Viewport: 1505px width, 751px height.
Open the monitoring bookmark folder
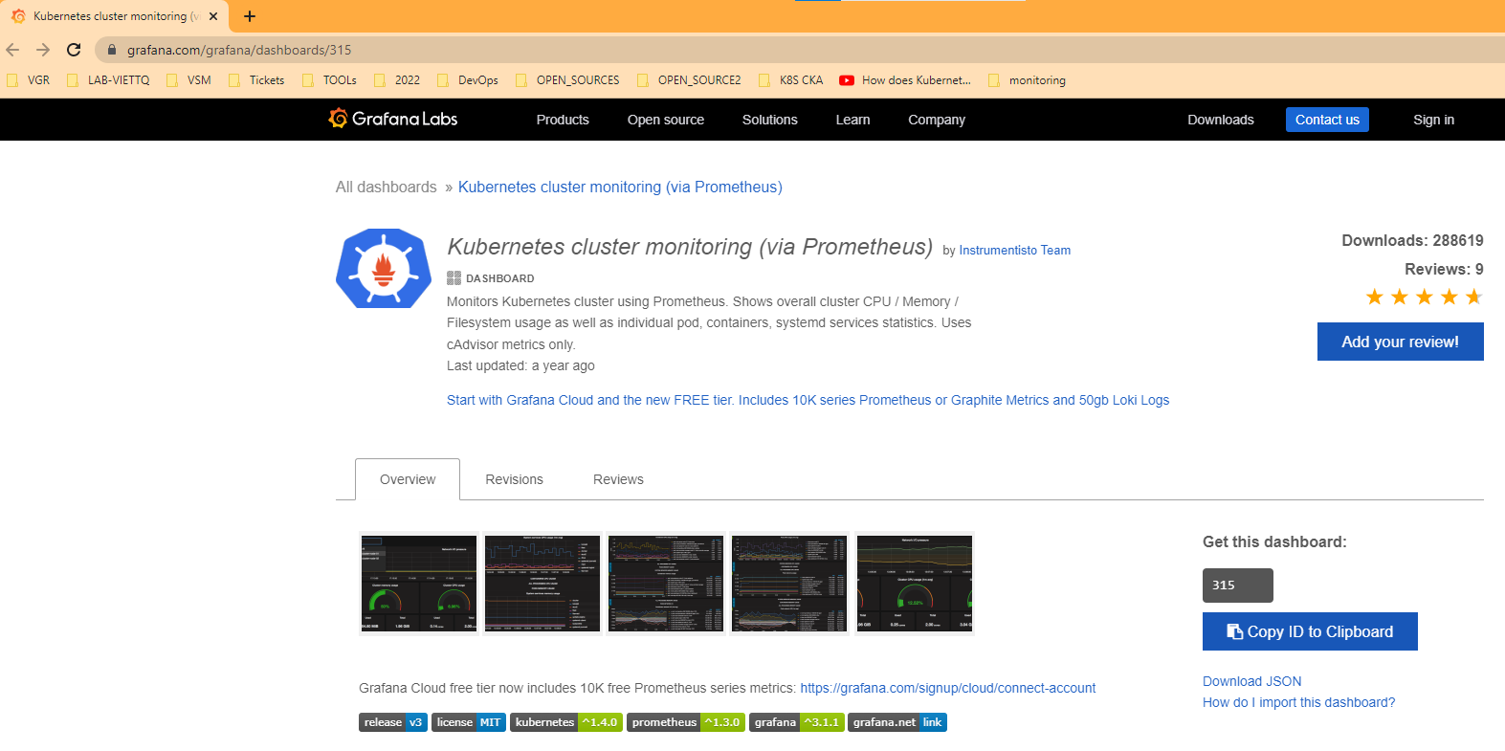click(1027, 80)
